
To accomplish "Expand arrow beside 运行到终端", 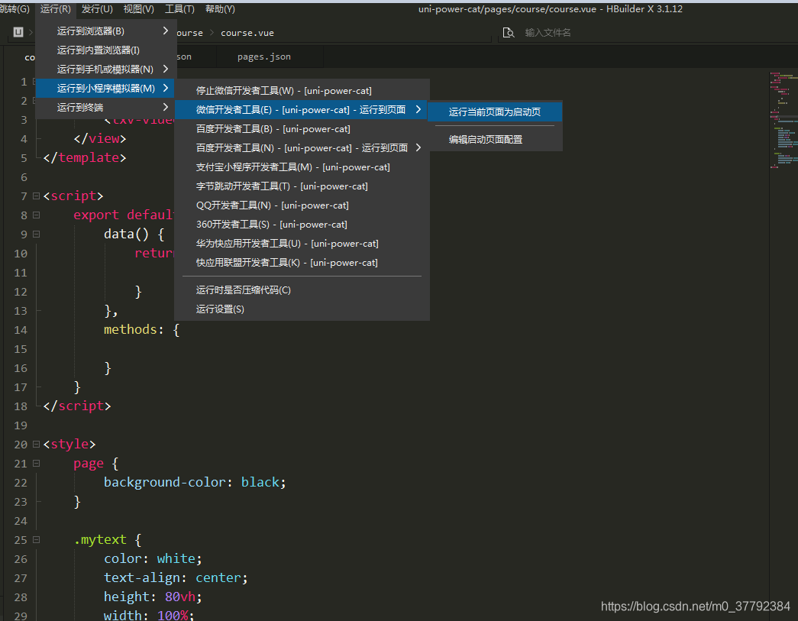I will click(x=166, y=108).
